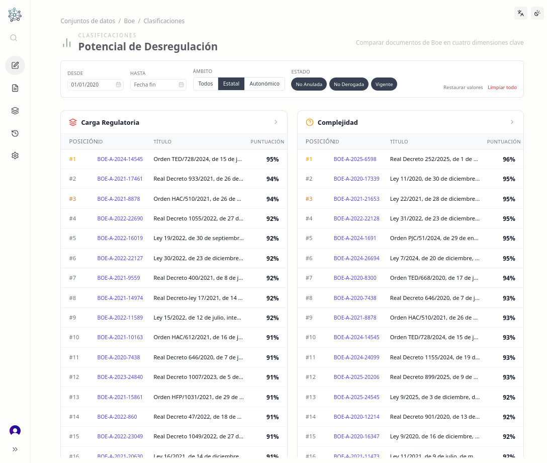This screenshot has width=547, height=463.
Task: Open the datasets layers icon in the sidebar
Action: [x=15, y=110]
